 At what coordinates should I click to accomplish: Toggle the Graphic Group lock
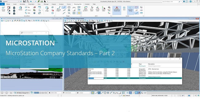coord(130,9)
